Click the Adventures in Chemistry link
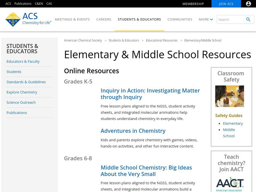256x192 pixels. click(x=132, y=131)
